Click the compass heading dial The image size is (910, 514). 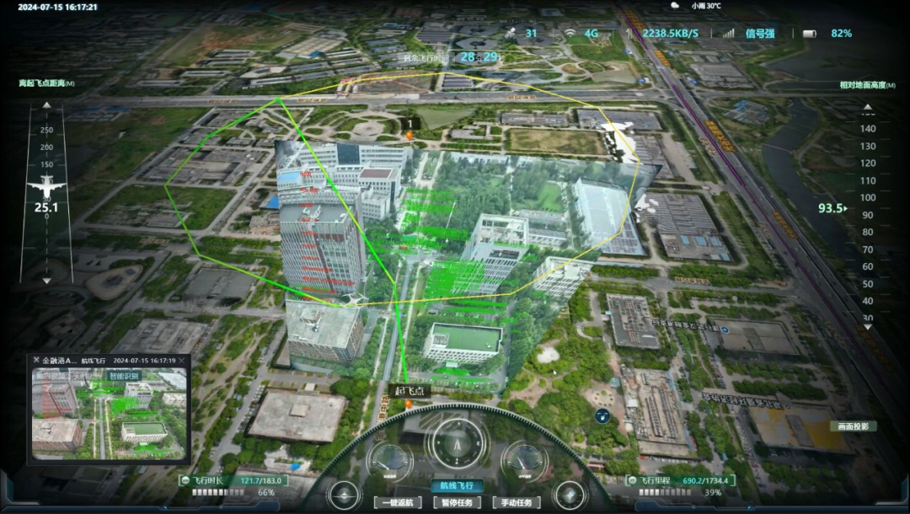pos(458,441)
